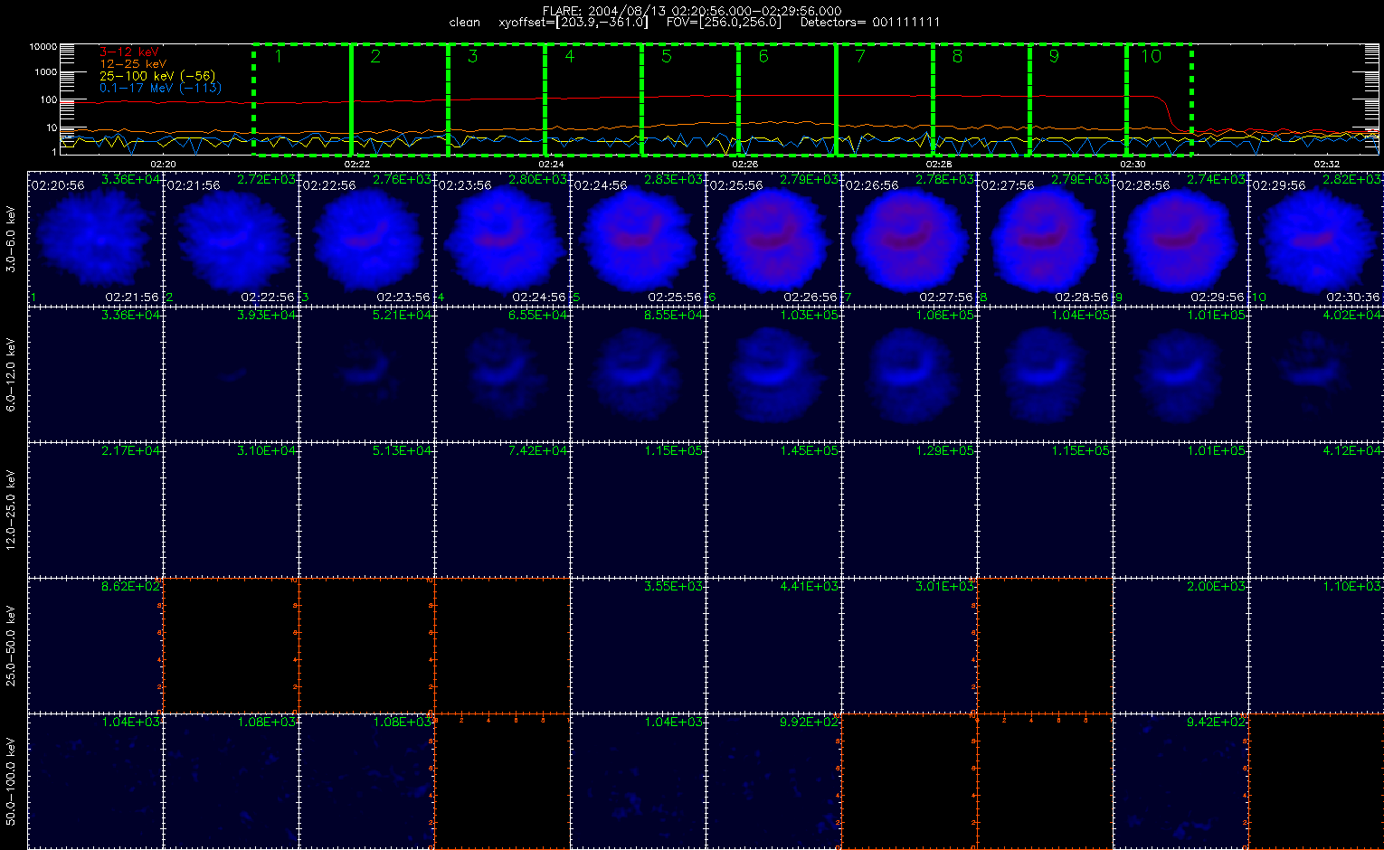Open the 25.0-50.0 keV image labeled 1.10E+03

point(1316,645)
